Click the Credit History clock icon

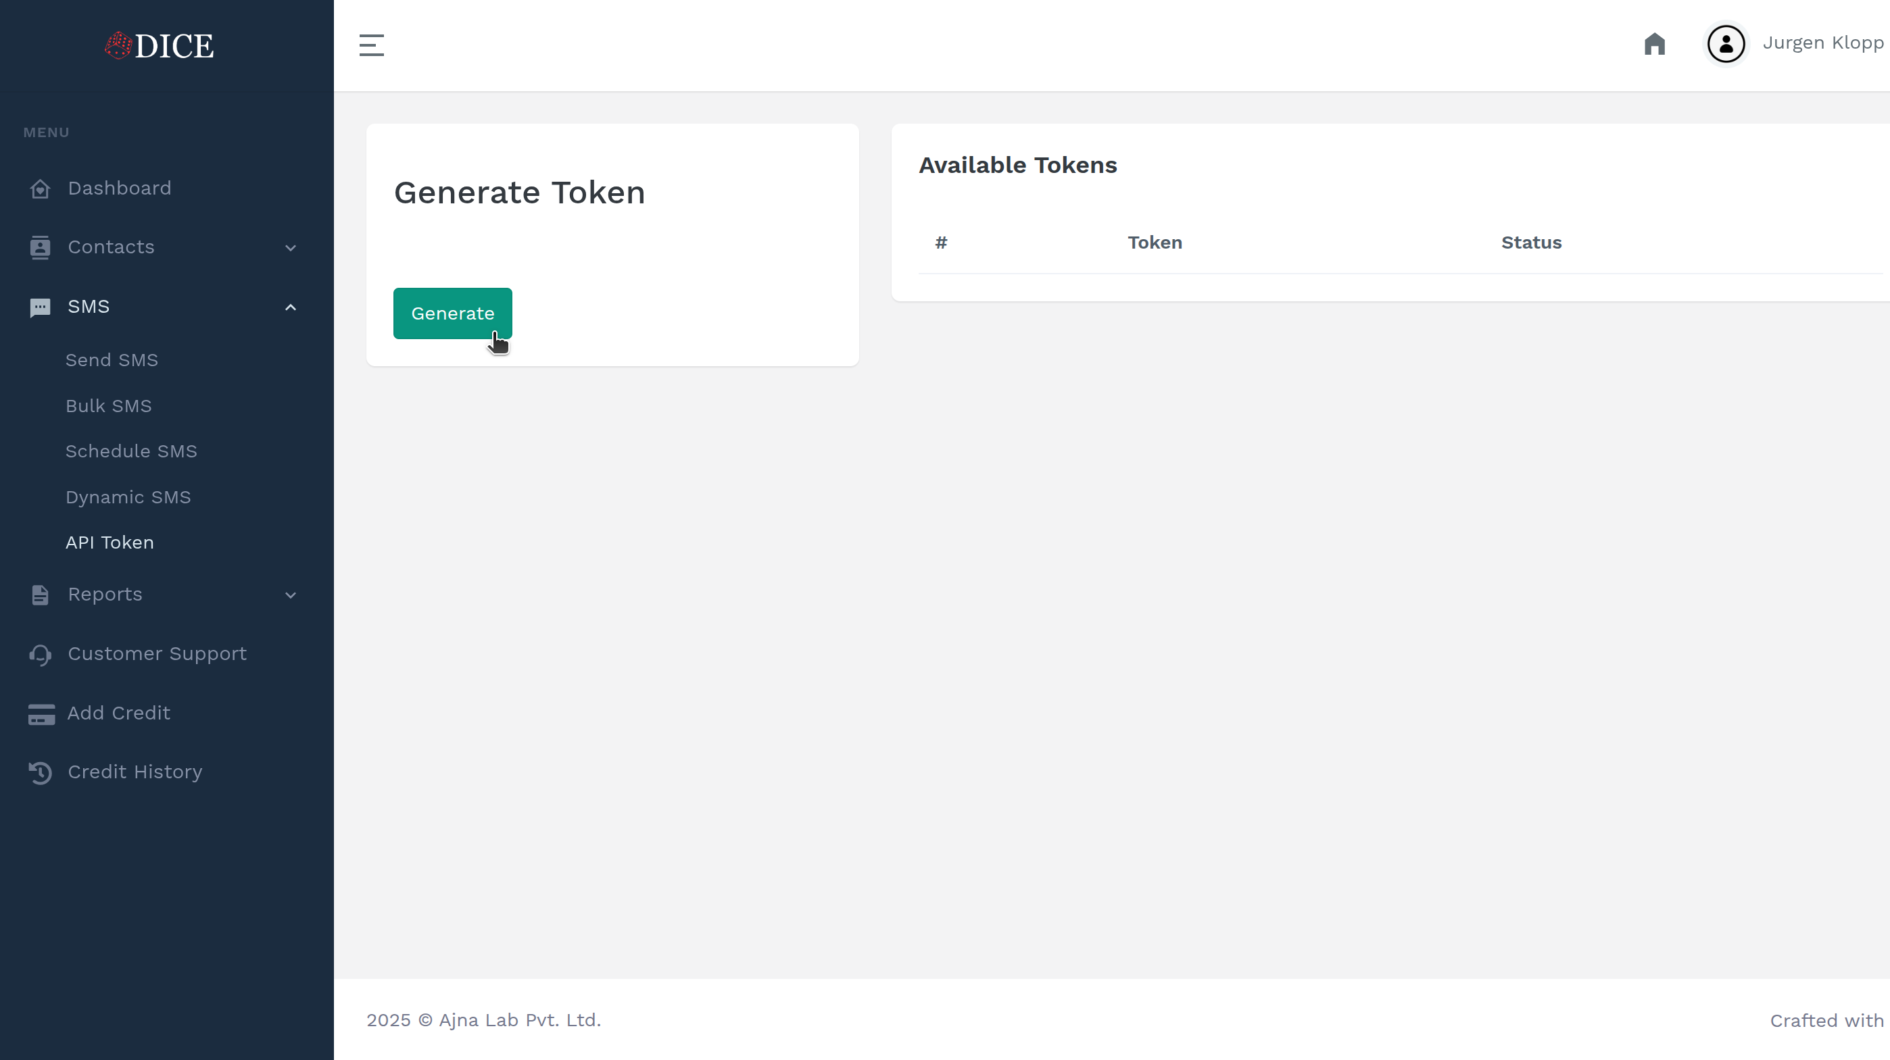click(40, 772)
